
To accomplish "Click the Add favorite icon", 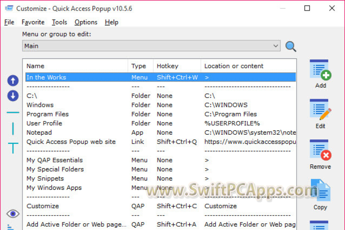I will click(x=321, y=69).
